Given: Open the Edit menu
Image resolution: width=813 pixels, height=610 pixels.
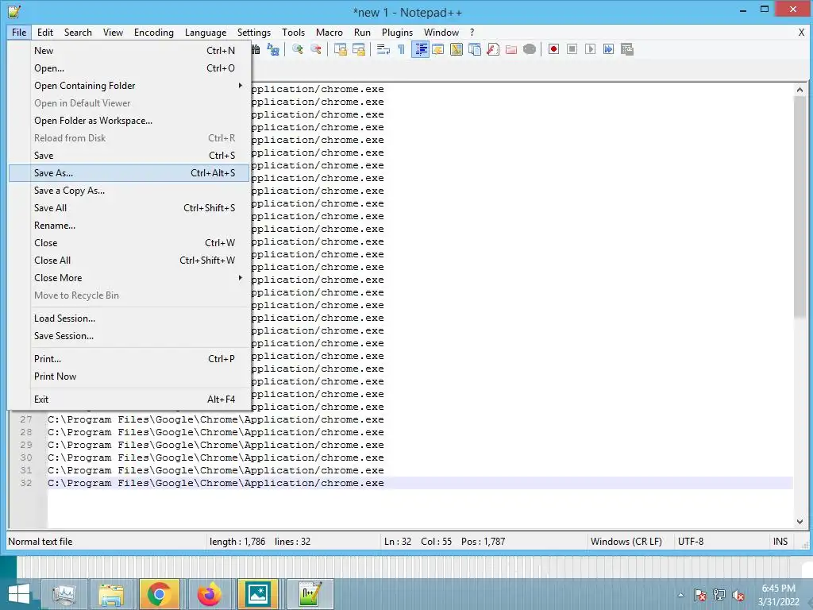Looking at the screenshot, I should pyautogui.click(x=45, y=32).
